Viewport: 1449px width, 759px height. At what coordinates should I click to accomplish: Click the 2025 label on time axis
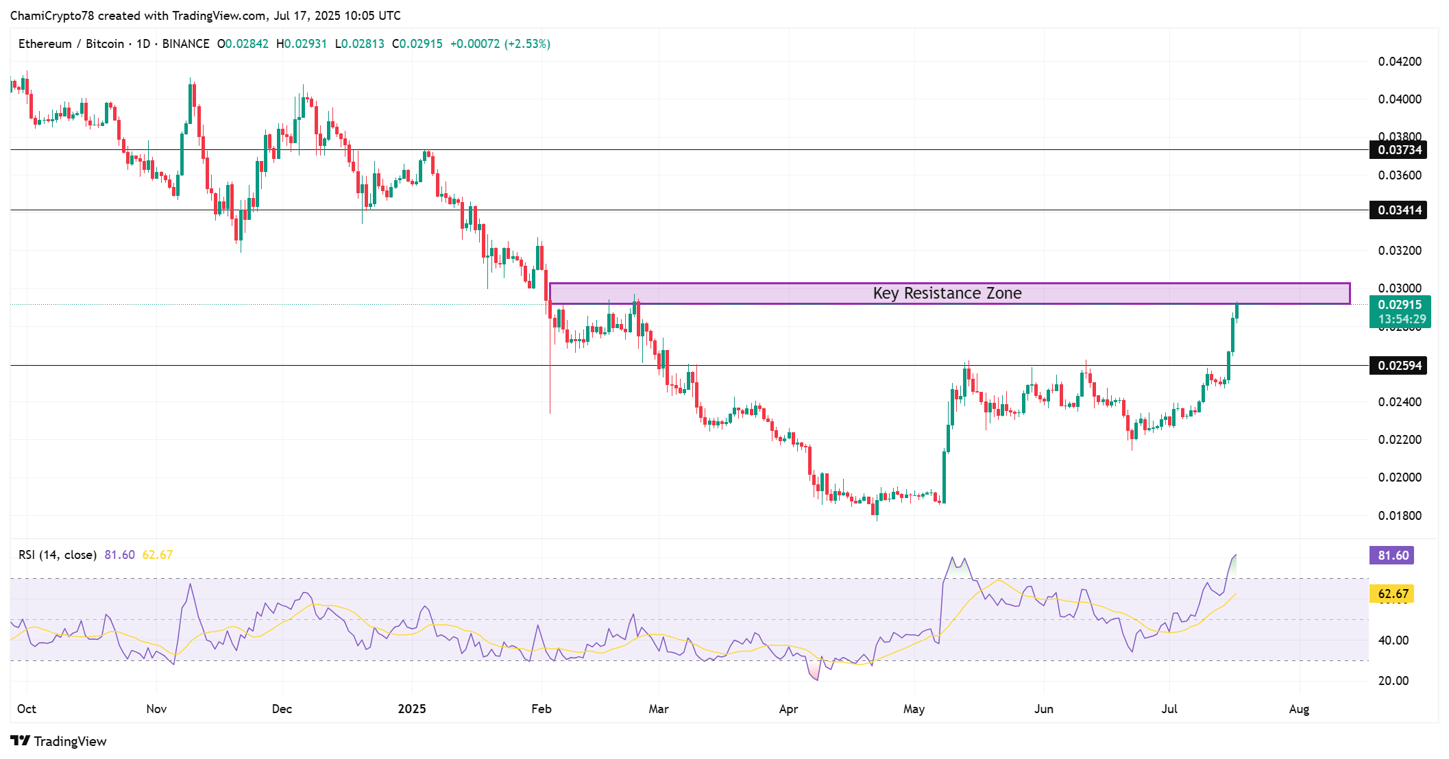click(x=412, y=709)
